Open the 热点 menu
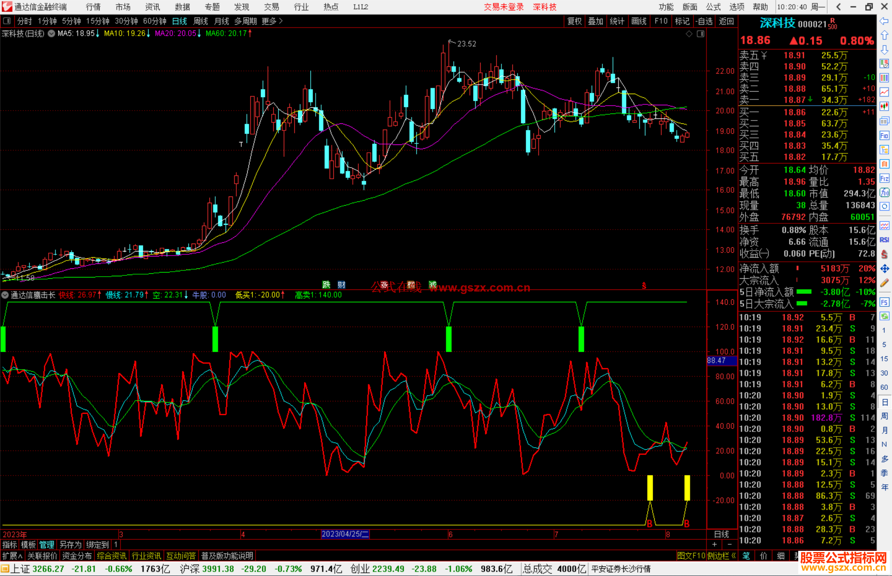Viewport: 892px width, 576px height. click(331, 7)
